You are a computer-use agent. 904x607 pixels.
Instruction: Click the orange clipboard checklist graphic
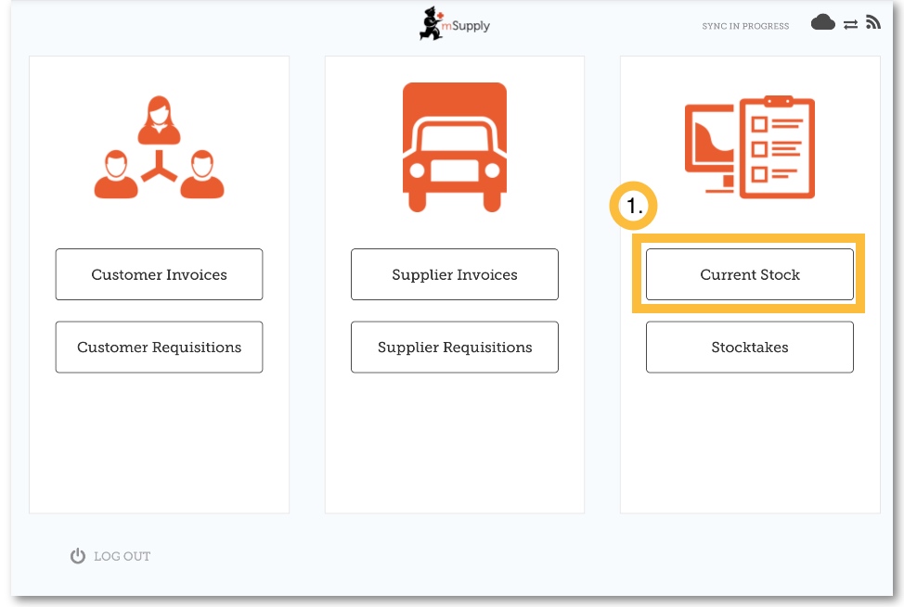click(777, 147)
